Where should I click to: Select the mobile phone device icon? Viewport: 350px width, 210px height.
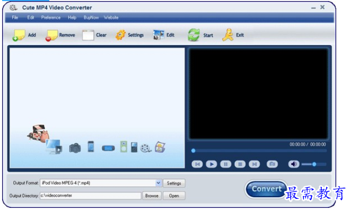point(91,146)
